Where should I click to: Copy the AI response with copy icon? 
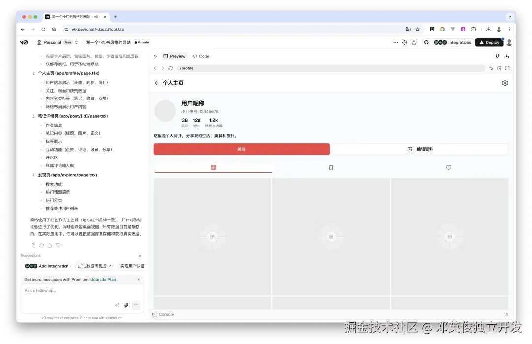pos(33,245)
